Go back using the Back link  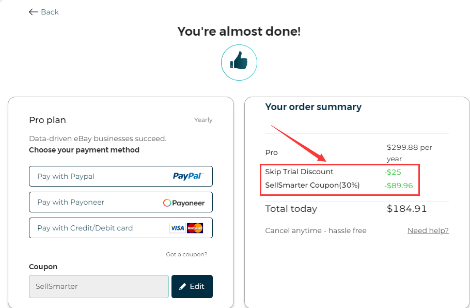(50, 12)
